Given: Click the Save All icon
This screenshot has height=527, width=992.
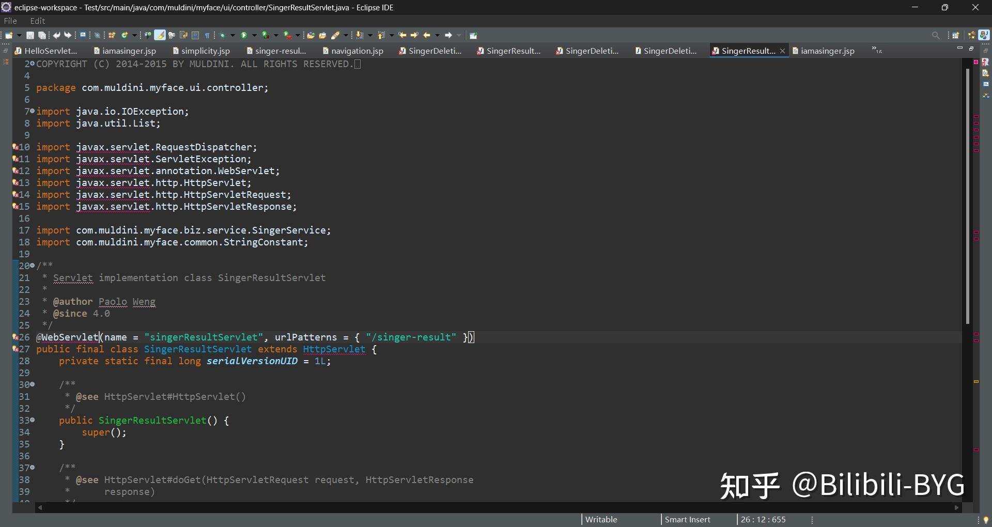Looking at the screenshot, I should [x=42, y=35].
